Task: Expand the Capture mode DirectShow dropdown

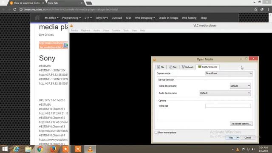Action: click(229, 74)
